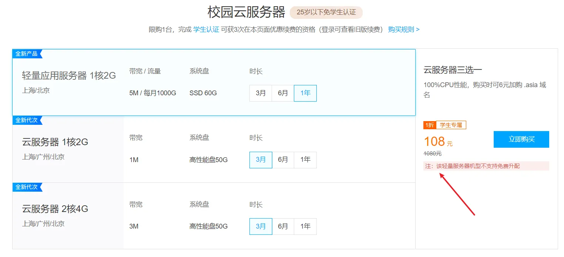The height and width of the screenshot is (257, 564).
Task: Click 全新代次 tag on 云服务器 1核2G
Action: [x=27, y=120]
